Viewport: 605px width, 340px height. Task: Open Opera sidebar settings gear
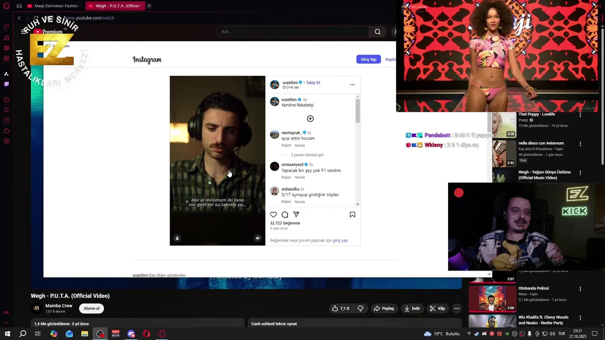7,141
